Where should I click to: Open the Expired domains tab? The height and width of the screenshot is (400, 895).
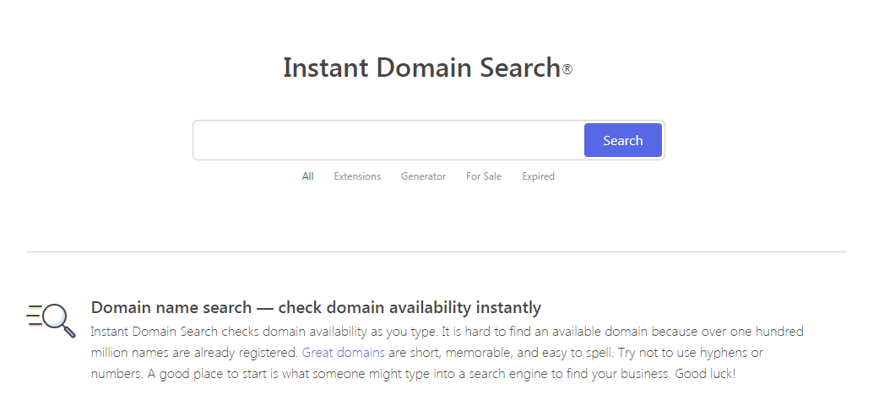(x=538, y=176)
